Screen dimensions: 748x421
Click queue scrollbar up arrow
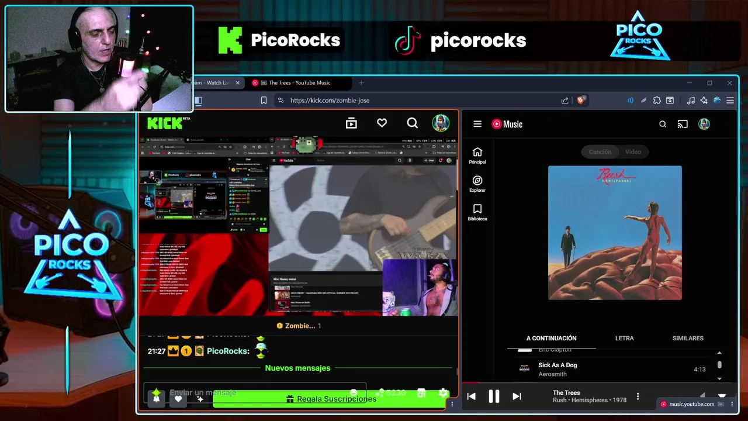(719, 353)
